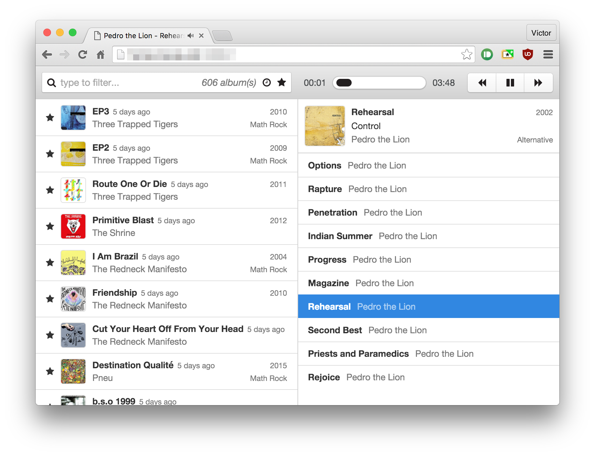Click the 606 album(s) count

229,83
